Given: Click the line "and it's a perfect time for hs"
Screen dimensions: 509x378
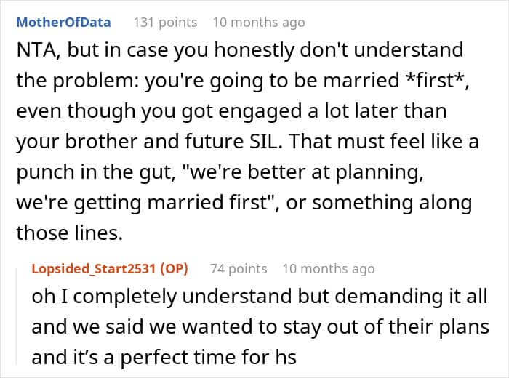Looking at the screenshot, I should 164,357.
